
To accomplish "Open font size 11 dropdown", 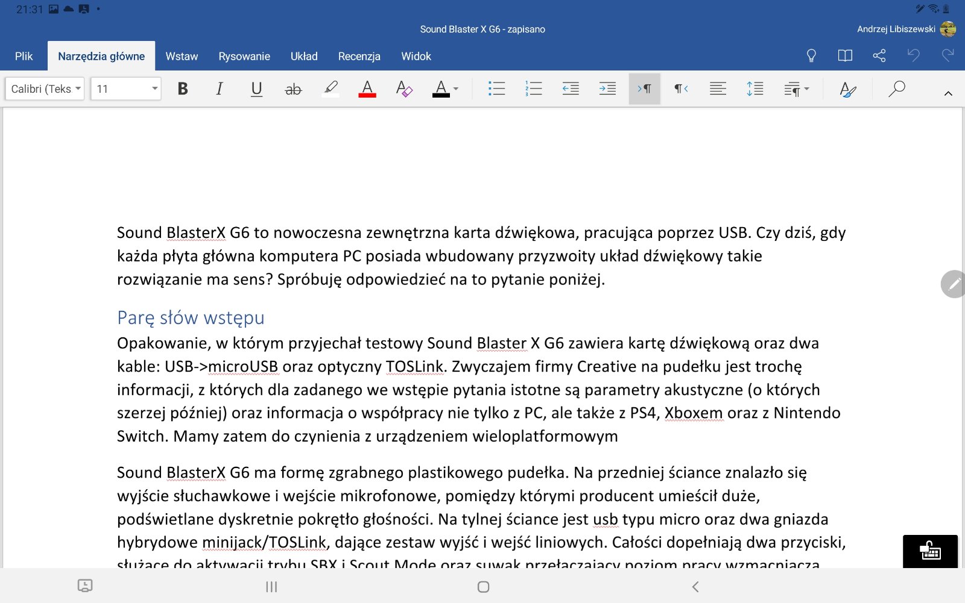I will [126, 89].
